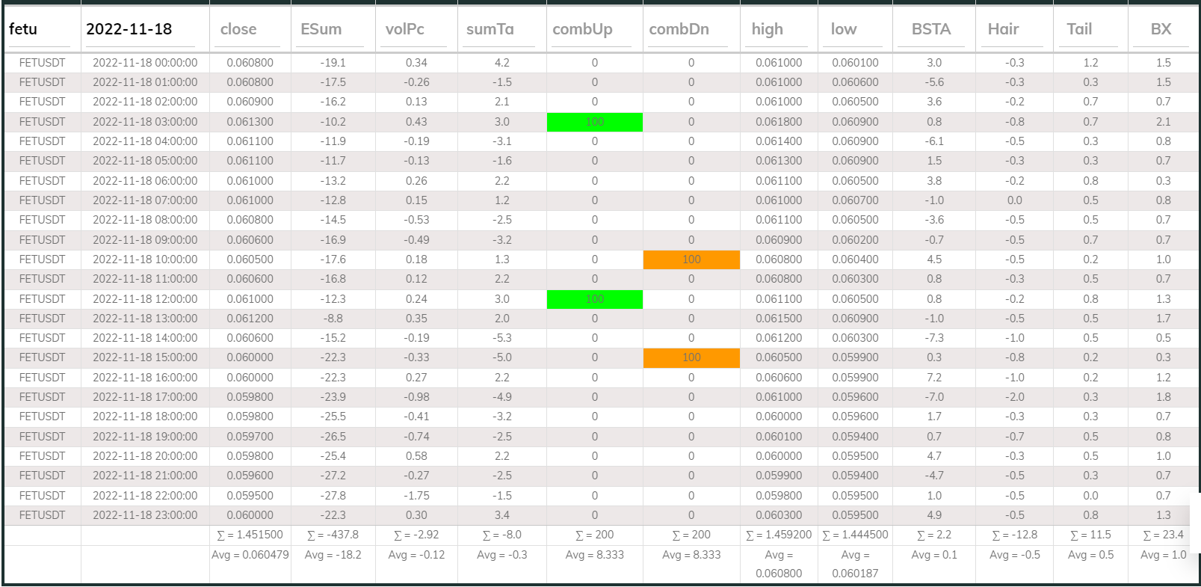This screenshot has width=1201, height=587.
Task: Click the close column Avg = 0.060479
Action: tap(250, 555)
